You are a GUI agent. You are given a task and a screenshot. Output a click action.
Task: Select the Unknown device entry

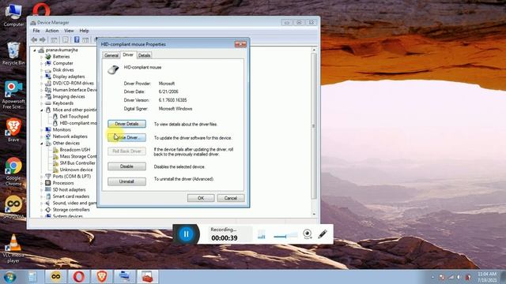pos(76,170)
